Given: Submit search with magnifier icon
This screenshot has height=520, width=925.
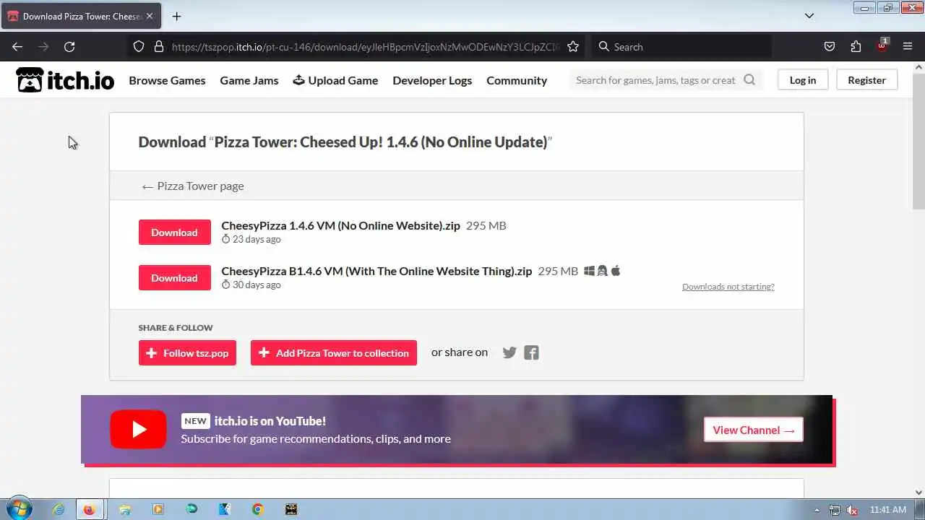Looking at the screenshot, I should coord(749,80).
